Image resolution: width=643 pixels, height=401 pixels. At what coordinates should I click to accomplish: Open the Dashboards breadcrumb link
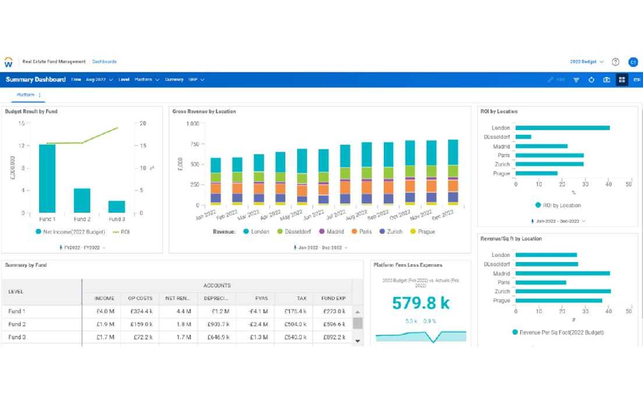[104, 62]
